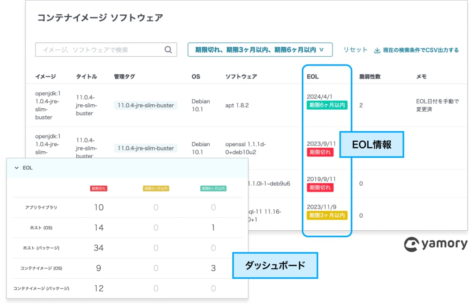
Task: Click the green 期限6ヶ月以内 badge for 2024/4/1
Action: point(327,105)
